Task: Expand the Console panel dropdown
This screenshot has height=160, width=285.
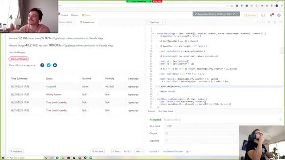Action: click(154, 152)
